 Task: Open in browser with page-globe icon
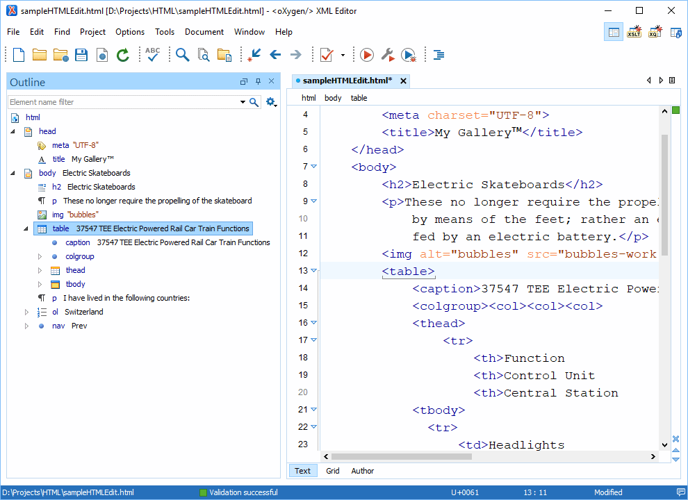pos(101,55)
